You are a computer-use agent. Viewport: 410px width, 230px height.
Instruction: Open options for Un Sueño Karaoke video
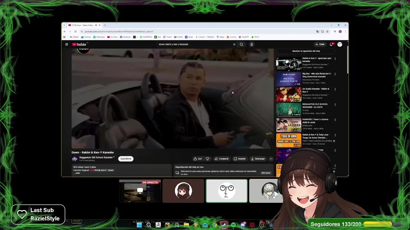[x=335, y=89]
